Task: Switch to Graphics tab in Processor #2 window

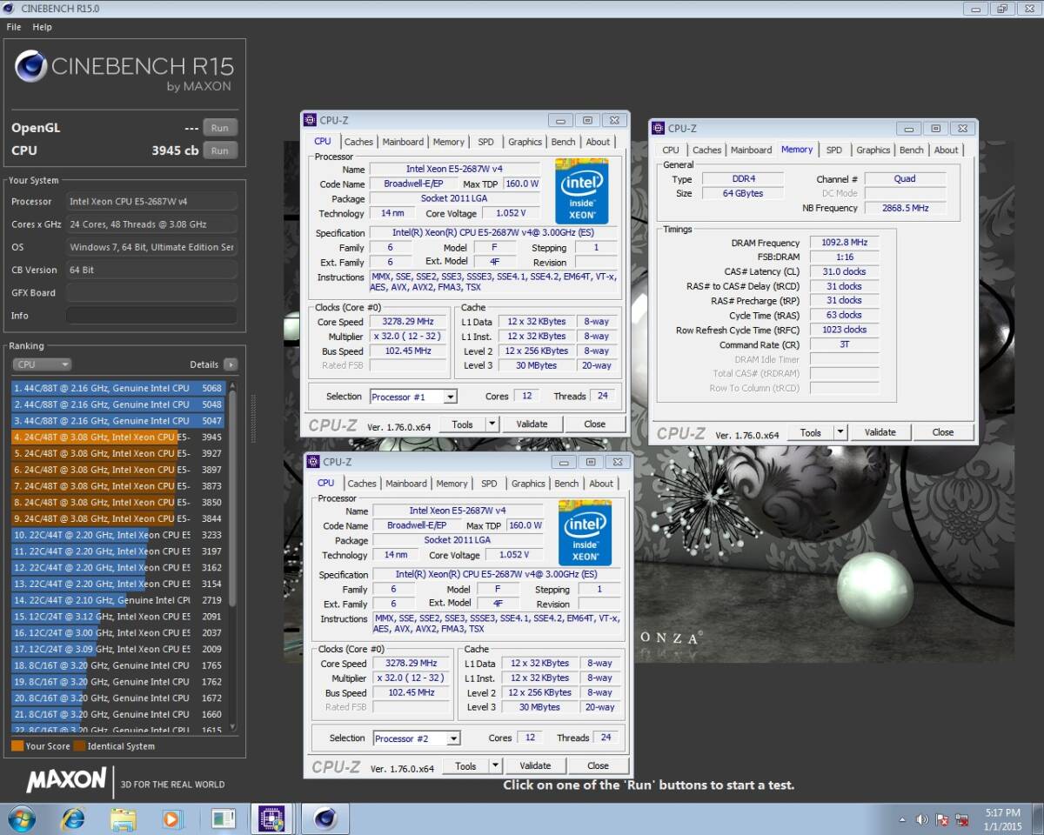Action: click(528, 484)
